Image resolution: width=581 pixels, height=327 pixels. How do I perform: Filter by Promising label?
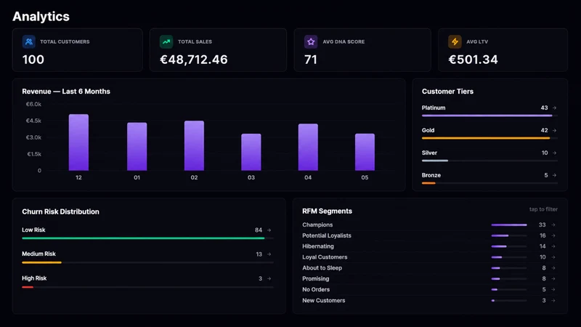pyautogui.click(x=315, y=278)
